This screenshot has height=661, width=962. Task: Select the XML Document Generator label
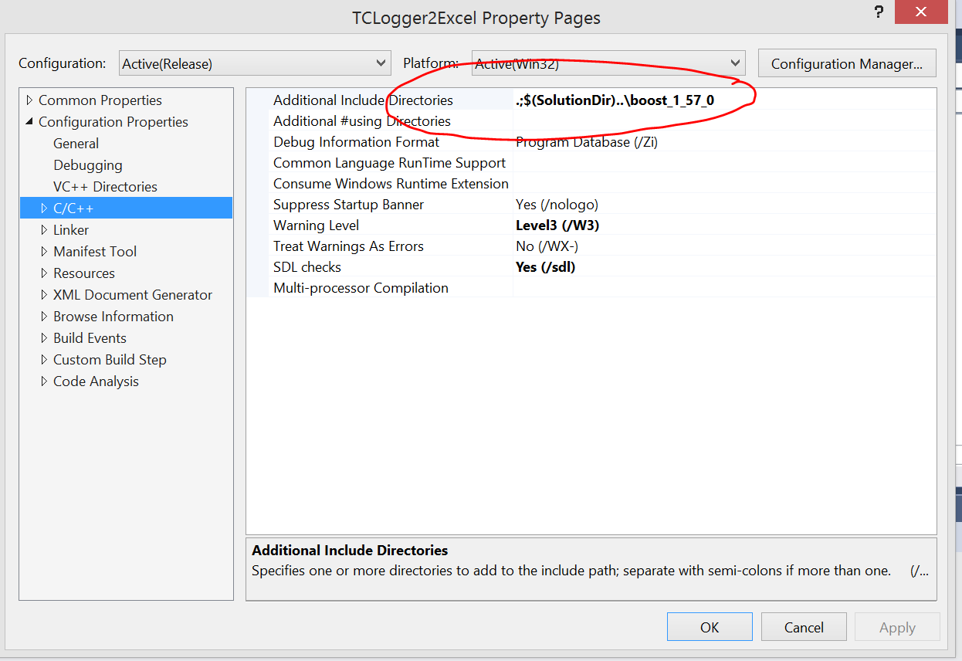pos(133,295)
